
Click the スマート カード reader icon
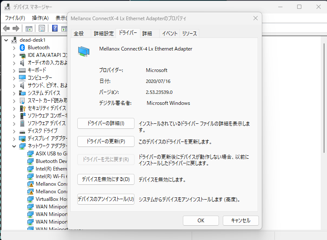point(22,101)
